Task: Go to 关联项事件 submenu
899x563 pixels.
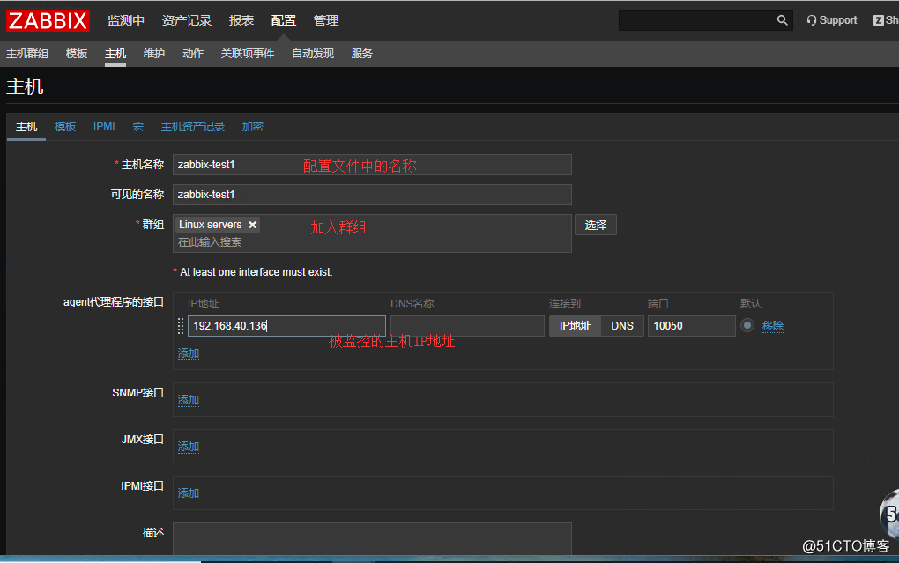Action: pyautogui.click(x=247, y=54)
